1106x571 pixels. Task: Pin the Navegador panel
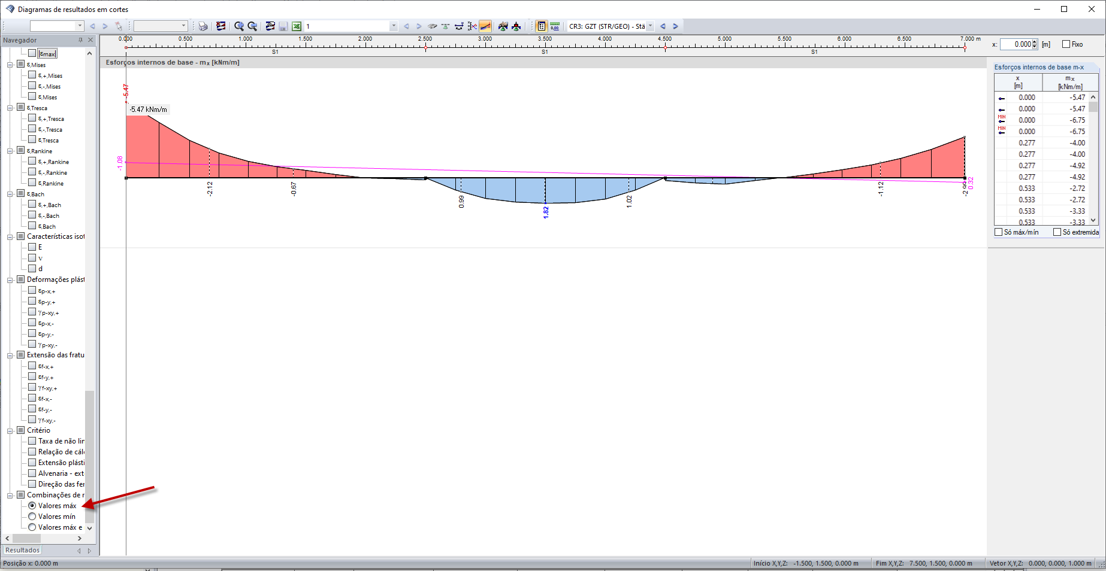coord(80,40)
